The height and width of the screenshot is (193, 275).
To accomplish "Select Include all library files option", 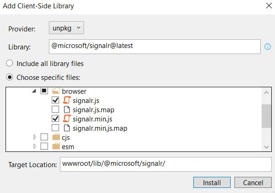I will click(x=10, y=63).
